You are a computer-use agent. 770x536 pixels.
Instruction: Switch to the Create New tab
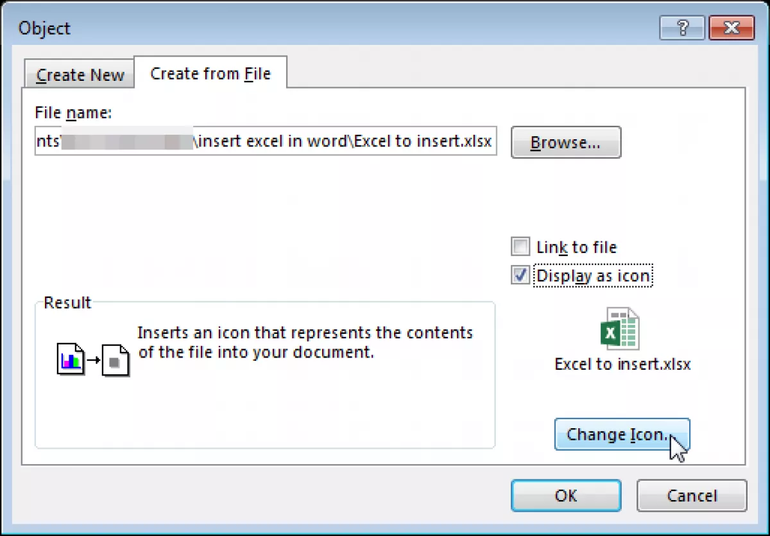(80, 74)
